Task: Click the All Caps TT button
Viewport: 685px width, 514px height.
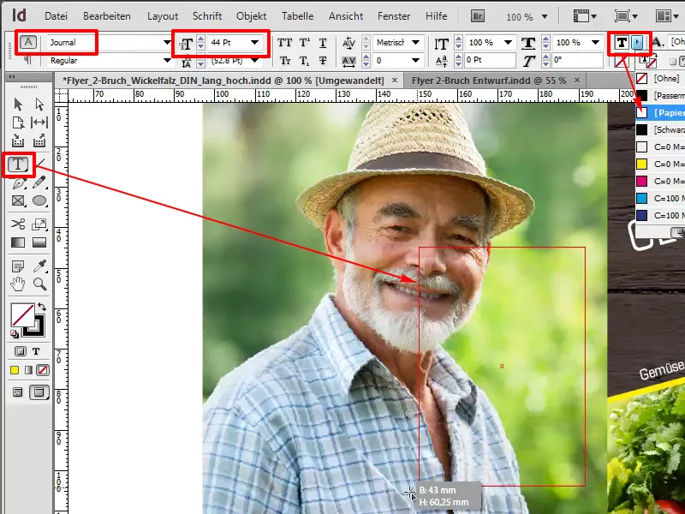Action: pos(284,43)
